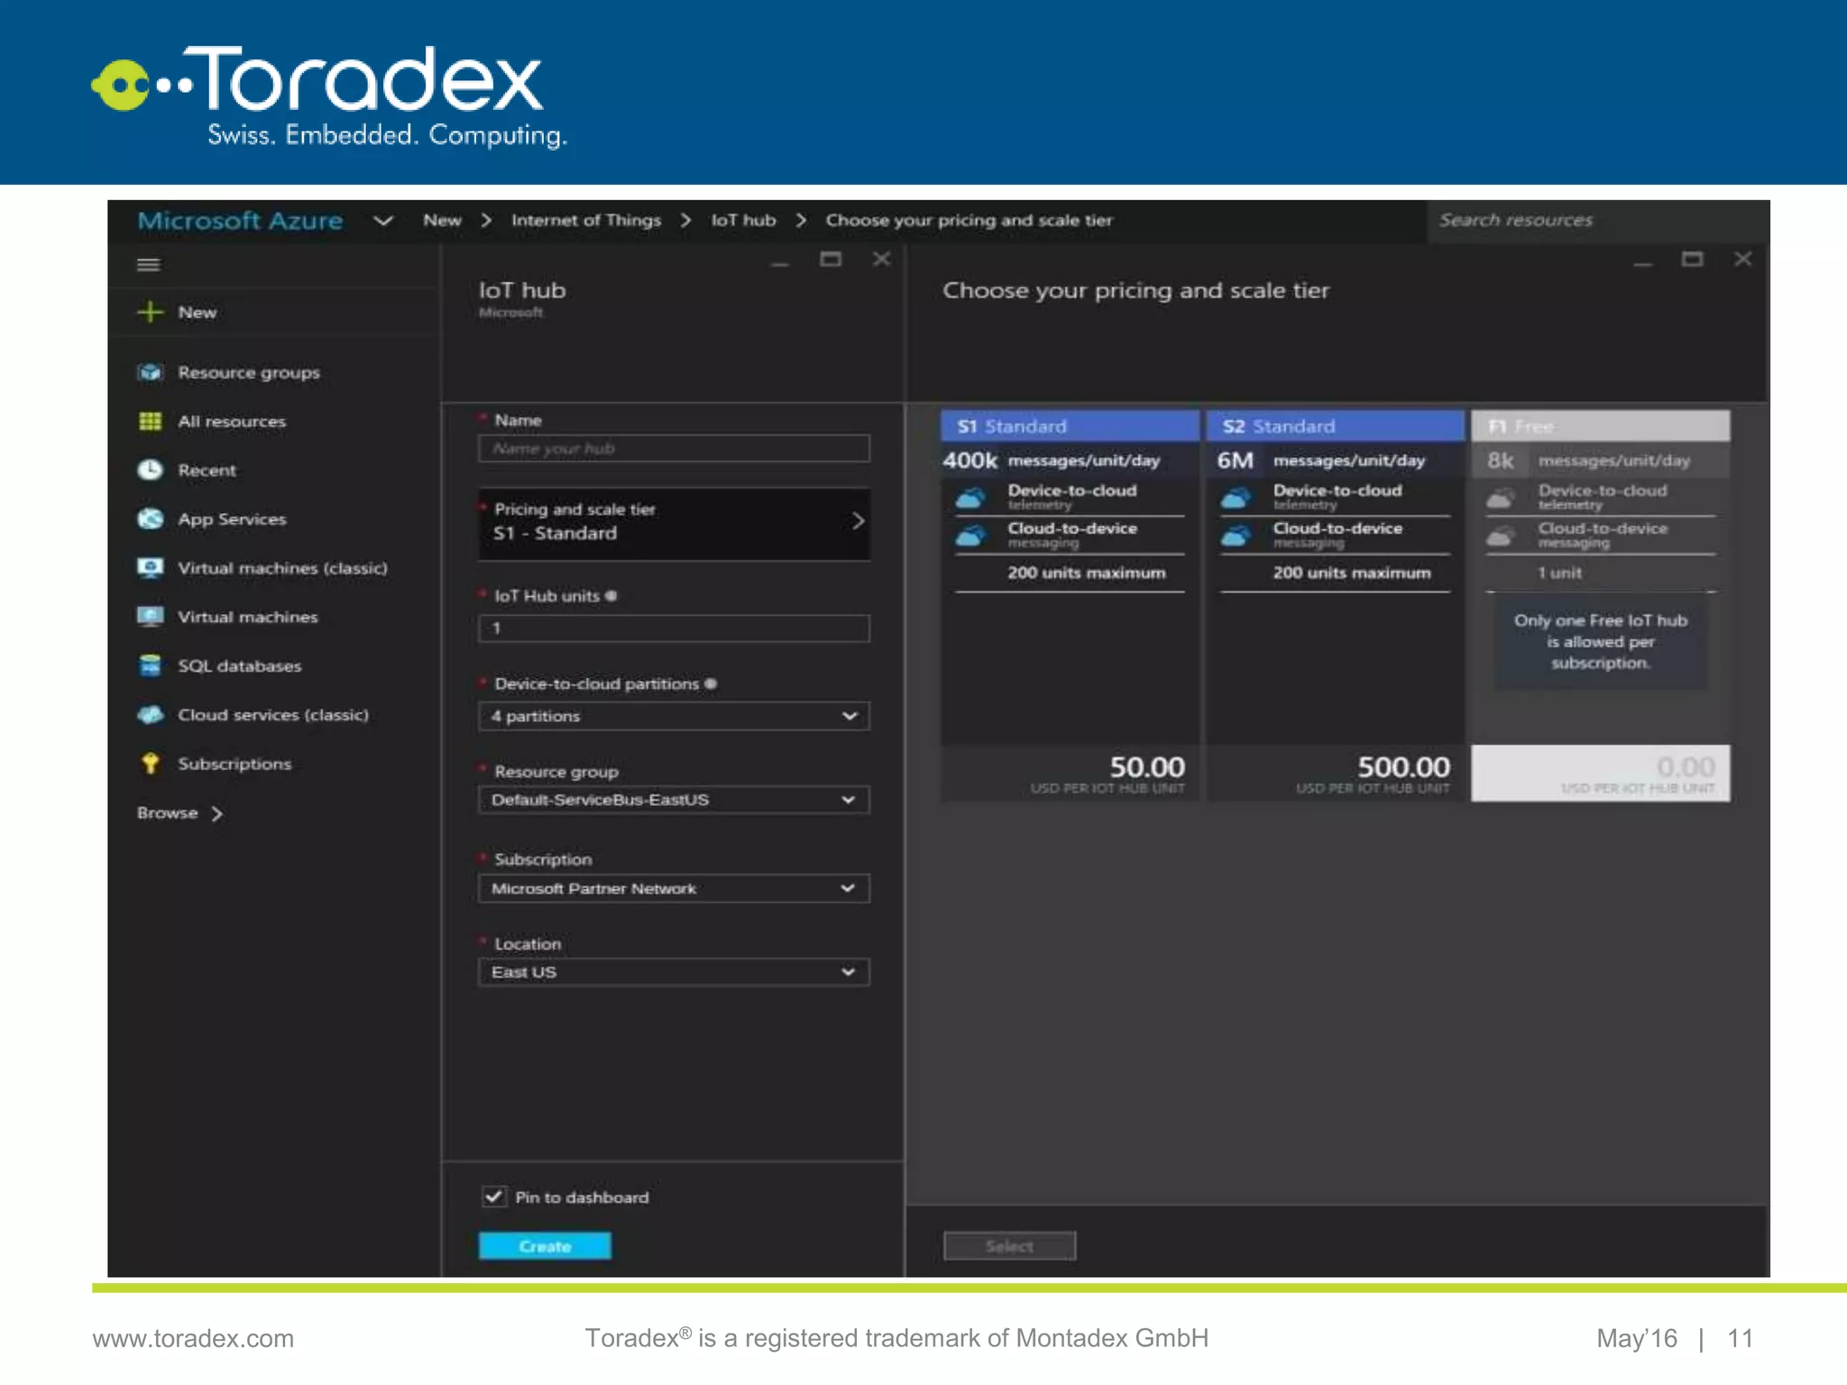
Task: Open All resources in the sidebar
Action: [x=232, y=421]
